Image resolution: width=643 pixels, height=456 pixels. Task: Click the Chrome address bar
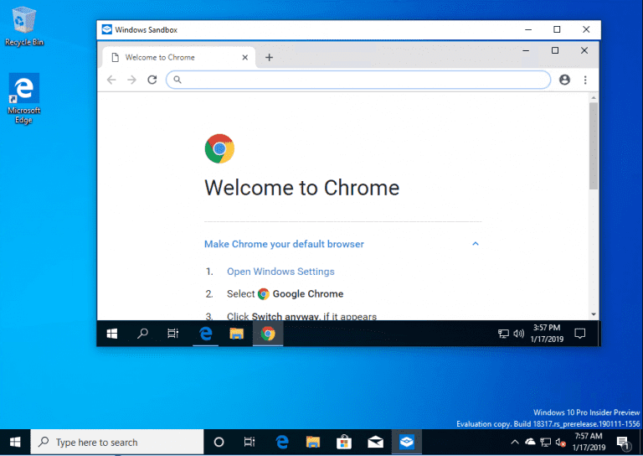pyautogui.click(x=358, y=80)
